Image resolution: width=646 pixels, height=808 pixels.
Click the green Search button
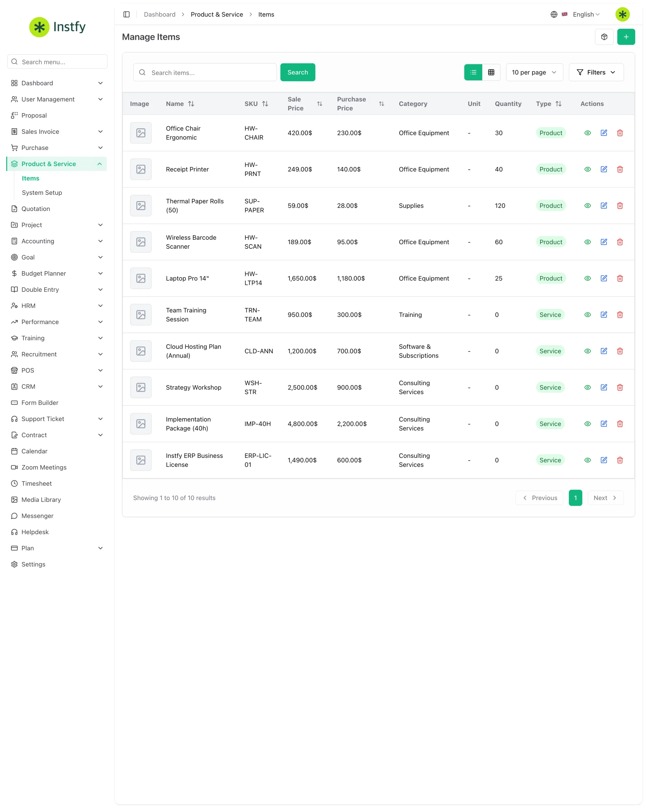297,72
